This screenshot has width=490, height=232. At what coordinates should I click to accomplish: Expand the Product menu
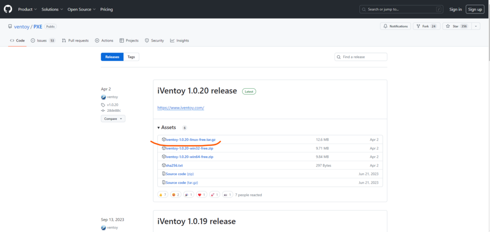tap(27, 10)
